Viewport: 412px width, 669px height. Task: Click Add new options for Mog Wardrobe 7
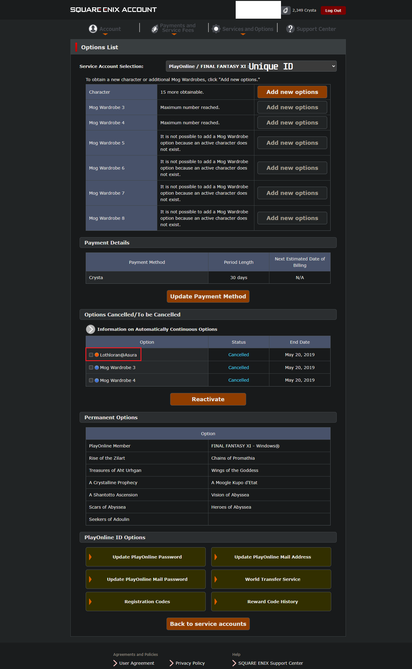[x=292, y=193]
